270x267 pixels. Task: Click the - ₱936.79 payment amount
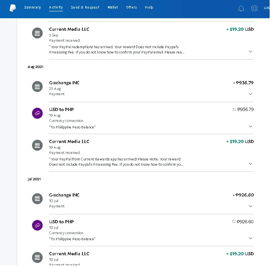(243, 83)
